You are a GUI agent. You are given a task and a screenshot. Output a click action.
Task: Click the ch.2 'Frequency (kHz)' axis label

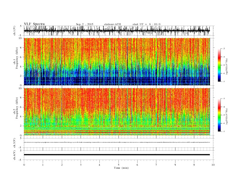click(x=17, y=108)
